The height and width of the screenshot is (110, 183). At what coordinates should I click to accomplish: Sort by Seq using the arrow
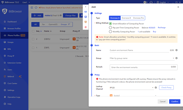pos(41,31)
